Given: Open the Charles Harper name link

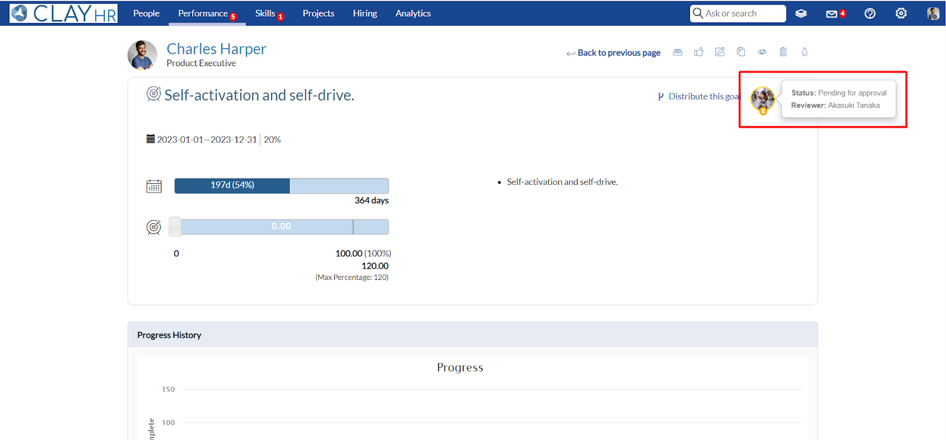Looking at the screenshot, I should (216, 48).
